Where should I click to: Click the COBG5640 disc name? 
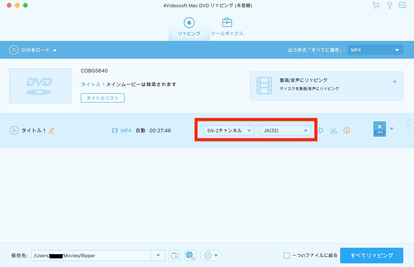[94, 71]
